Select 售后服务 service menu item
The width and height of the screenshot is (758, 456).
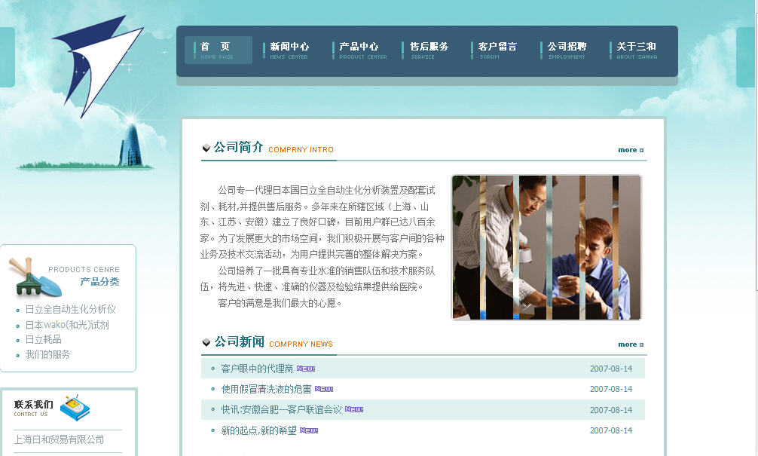tap(429, 50)
